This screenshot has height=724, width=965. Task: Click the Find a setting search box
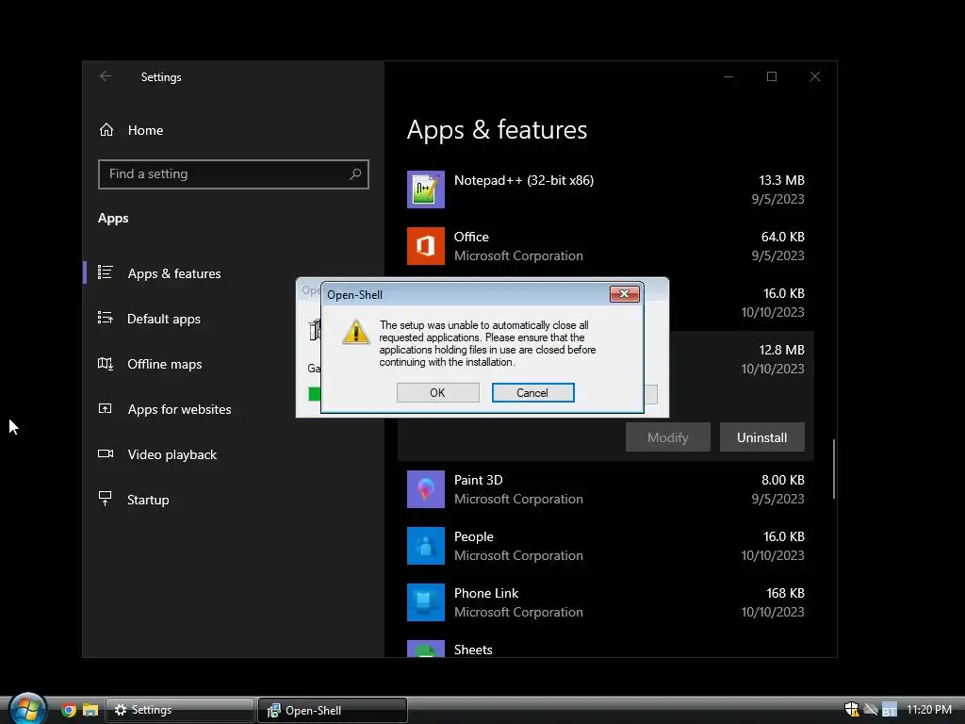(234, 174)
